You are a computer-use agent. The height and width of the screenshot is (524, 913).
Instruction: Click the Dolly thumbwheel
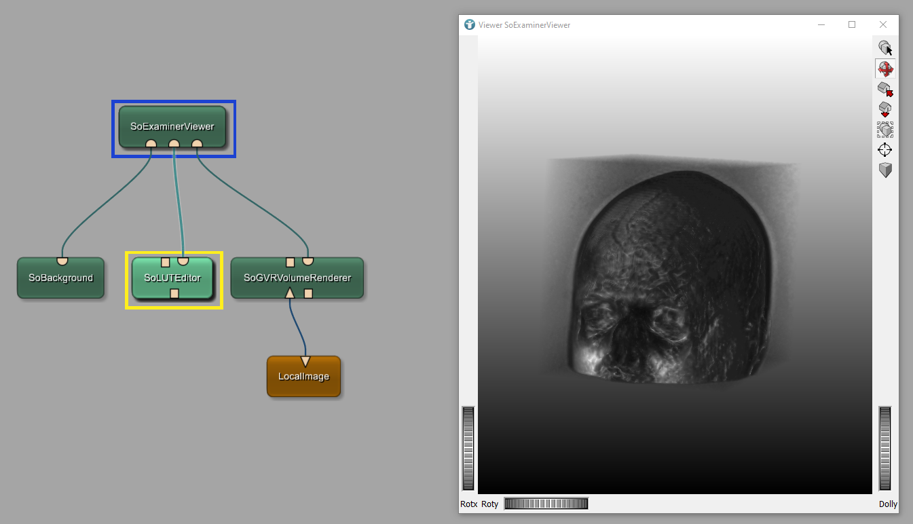(884, 448)
